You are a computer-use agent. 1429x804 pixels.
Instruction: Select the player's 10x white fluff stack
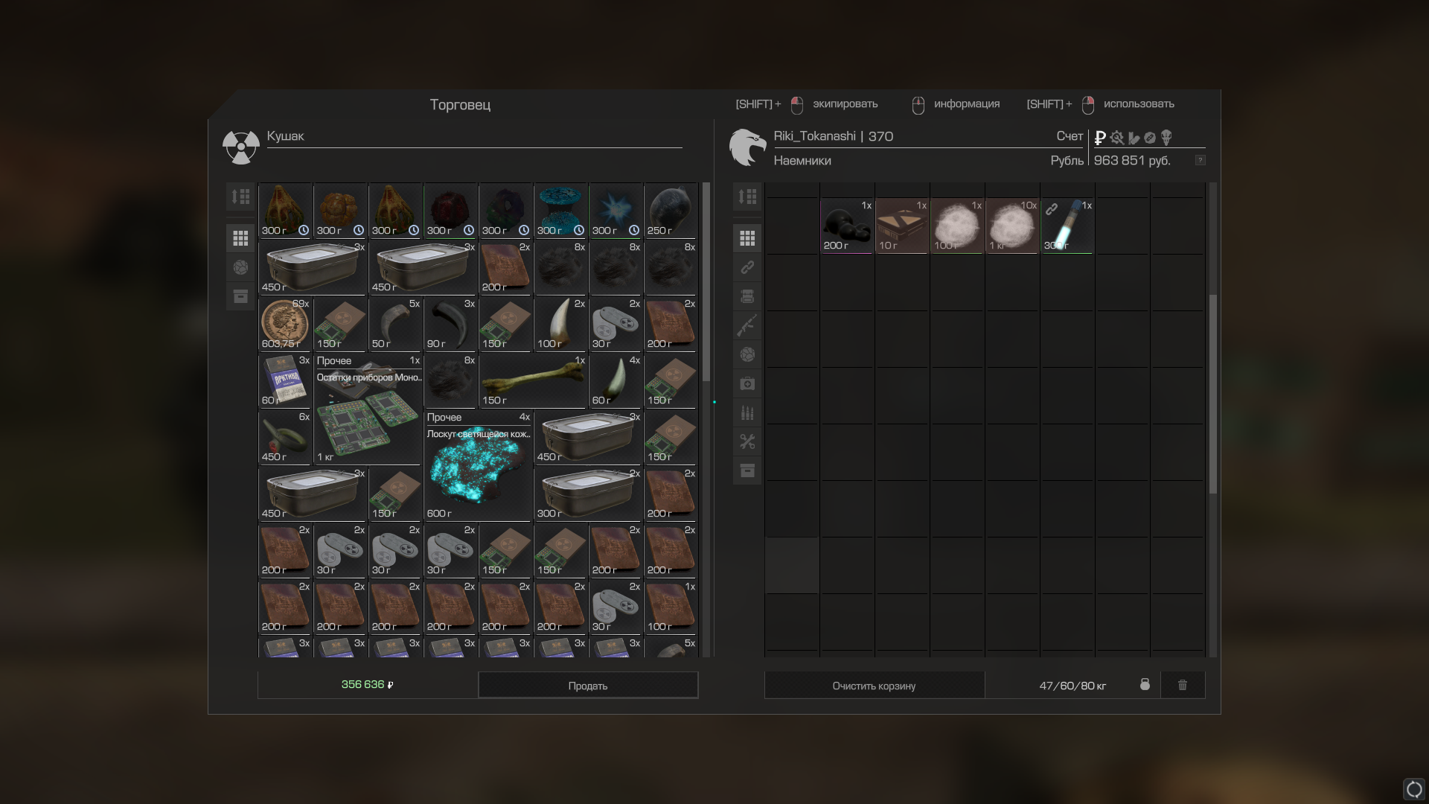point(1012,226)
